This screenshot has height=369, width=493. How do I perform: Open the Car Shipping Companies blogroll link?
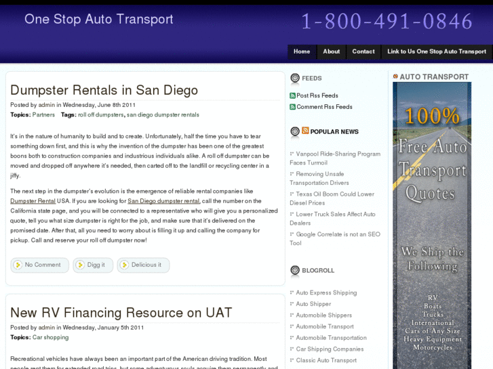330,349
